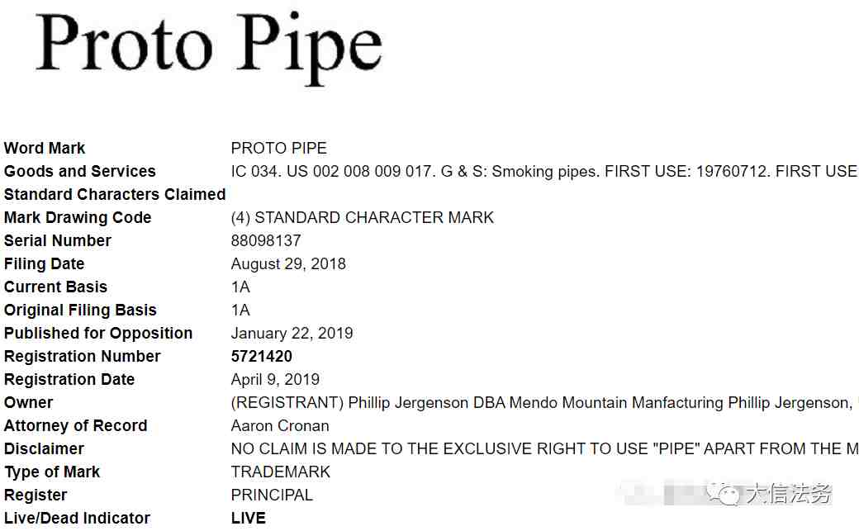Image resolution: width=859 pixels, height=531 pixels.
Task: Click the TRADEMARK type of mark value
Action: pyautogui.click(x=281, y=472)
